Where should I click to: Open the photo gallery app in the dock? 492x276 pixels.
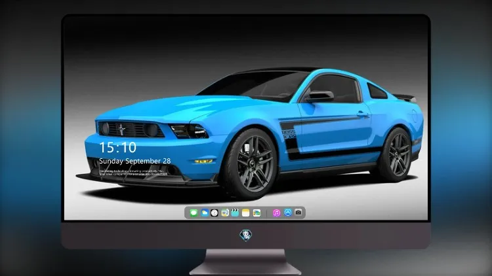coord(256,213)
